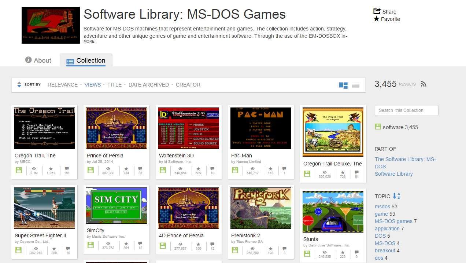Click the Share icon

click(377, 11)
